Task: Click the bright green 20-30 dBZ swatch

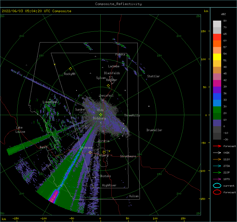Action: [217, 110]
